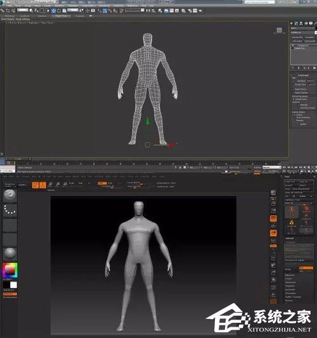The image size is (317, 338).
Task: Click the TurboSmooth Update button
Action: coord(303,124)
